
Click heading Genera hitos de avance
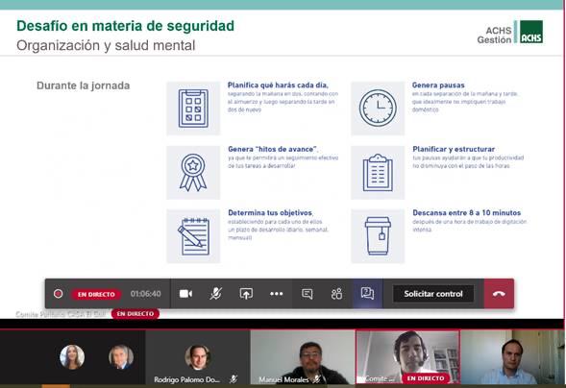[x=273, y=149]
